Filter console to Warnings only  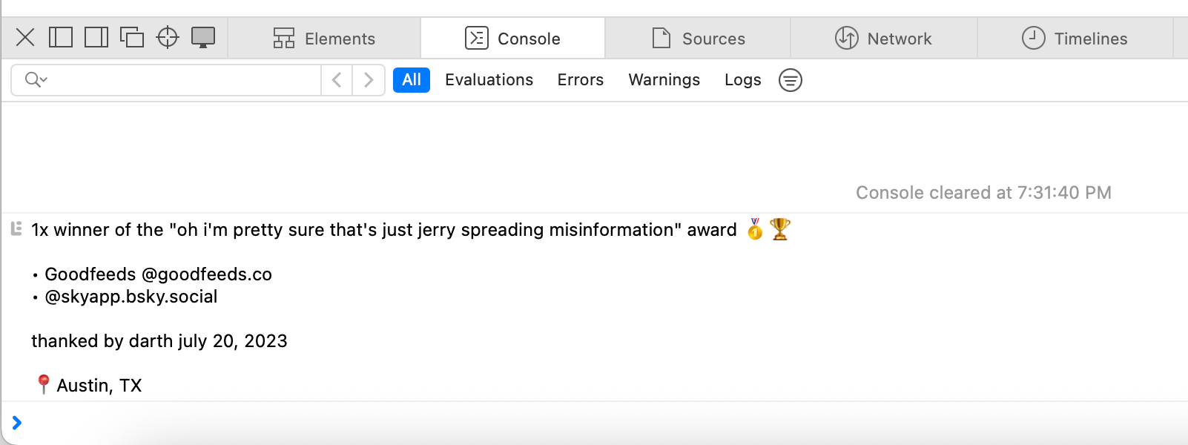[664, 80]
